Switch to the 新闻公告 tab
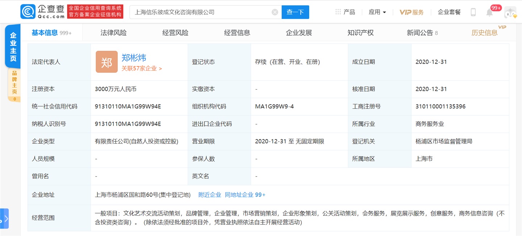522x236 pixels. pos(419,32)
